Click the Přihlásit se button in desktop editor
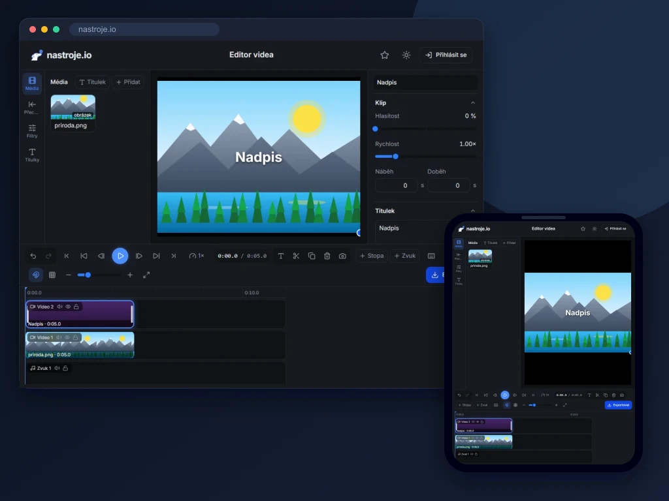 (446, 55)
